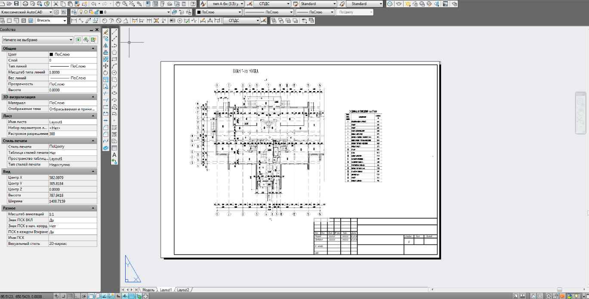The image size is (589, 299).
Task: Select the Arc tool in the Draw toolbar
Action: (114, 66)
